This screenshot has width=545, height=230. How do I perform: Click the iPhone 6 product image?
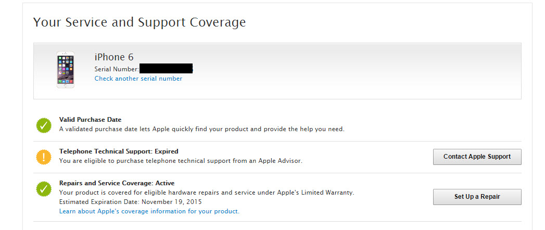click(66, 70)
